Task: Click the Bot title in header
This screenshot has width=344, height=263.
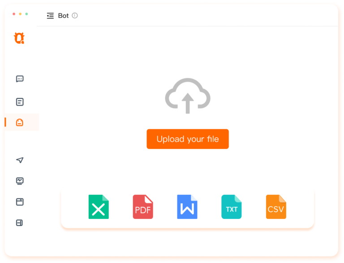Action: tap(63, 16)
